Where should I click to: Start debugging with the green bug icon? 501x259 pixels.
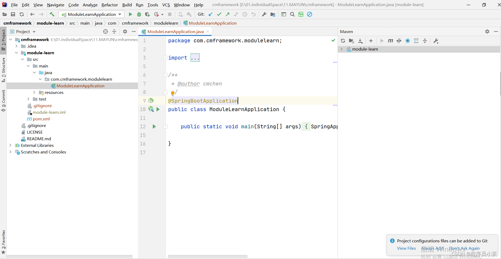coord(139,14)
